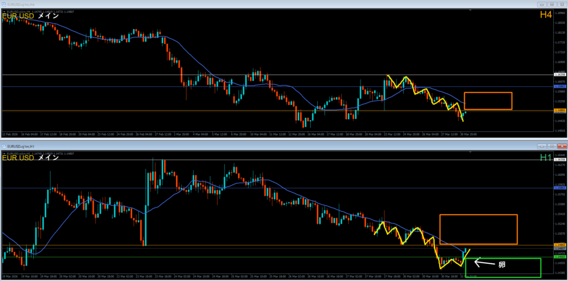The image size is (568, 281).
Task: Click the 1.16440 value on the H1 price scale
Action: [x=560, y=154]
